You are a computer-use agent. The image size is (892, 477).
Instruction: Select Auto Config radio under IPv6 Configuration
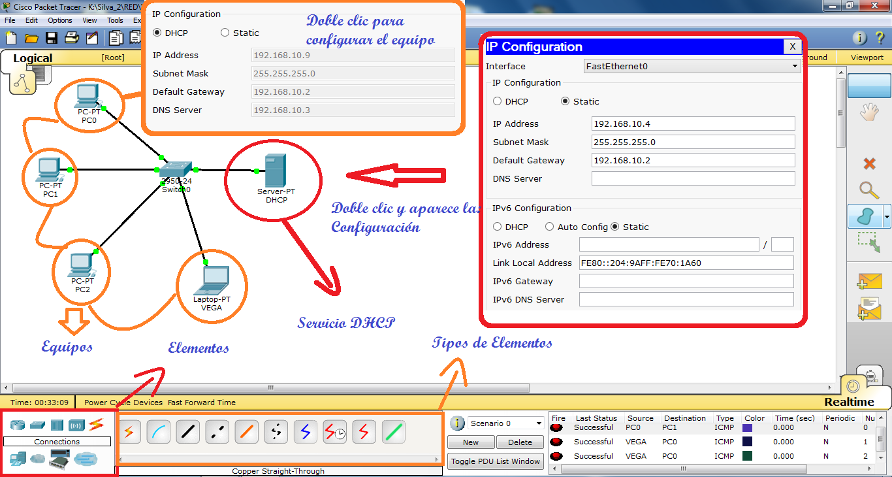[550, 227]
